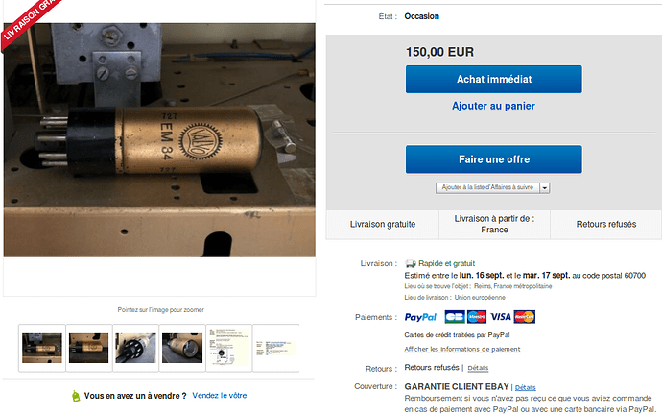Select the fifth thumbnail with datasheet

pos(229,348)
